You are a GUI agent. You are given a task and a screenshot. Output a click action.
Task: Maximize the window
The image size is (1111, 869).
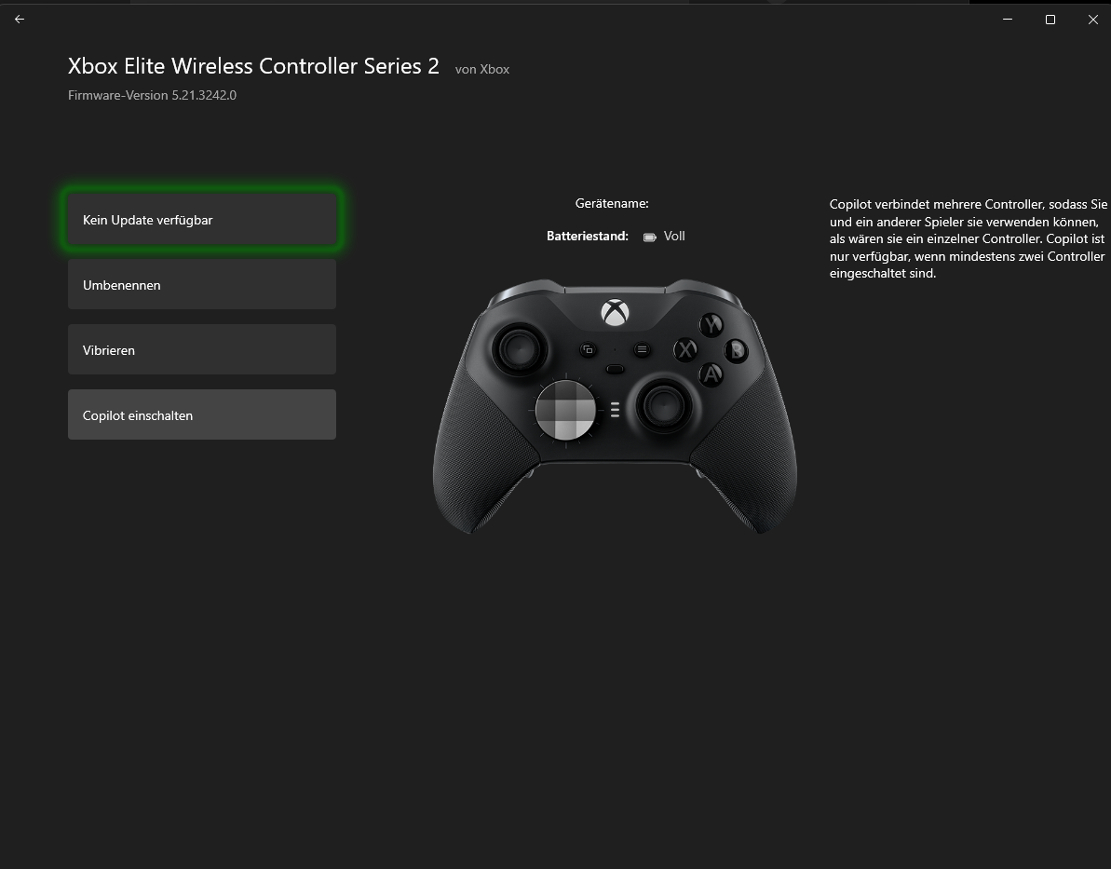point(1050,20)
